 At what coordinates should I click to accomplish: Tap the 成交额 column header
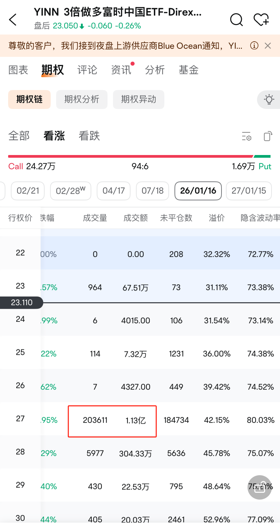136,218
